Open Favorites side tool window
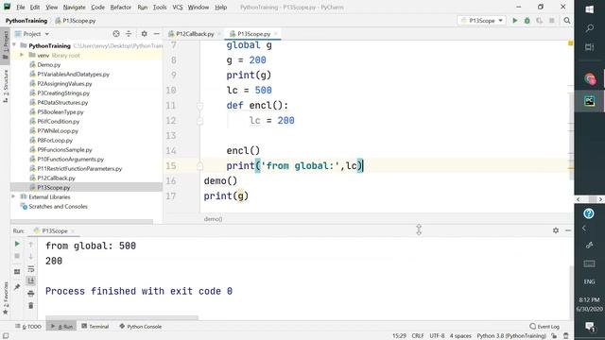The image size is (605, 340). (x=6, y=298)
